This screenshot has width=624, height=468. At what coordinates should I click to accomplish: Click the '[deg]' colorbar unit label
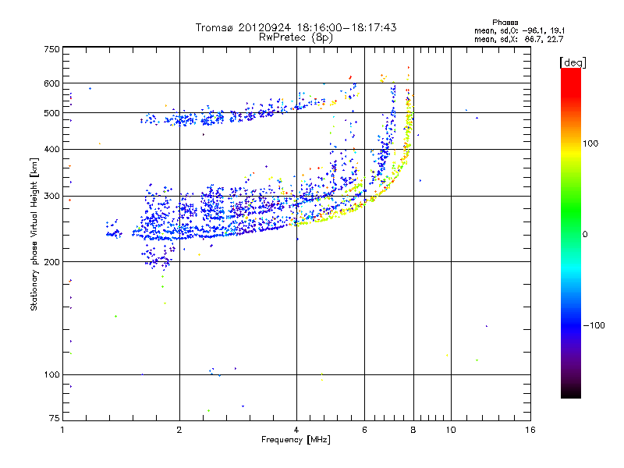point(573,62)
